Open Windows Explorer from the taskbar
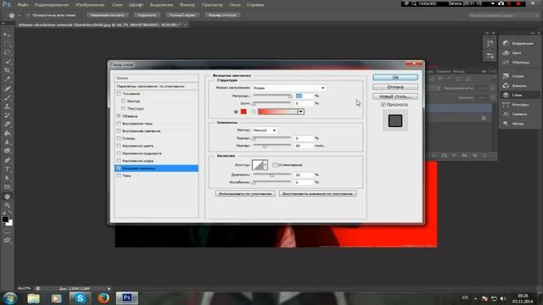Image resolution: width=543 pixels, height=305 pixels. [x=34, y=298]
